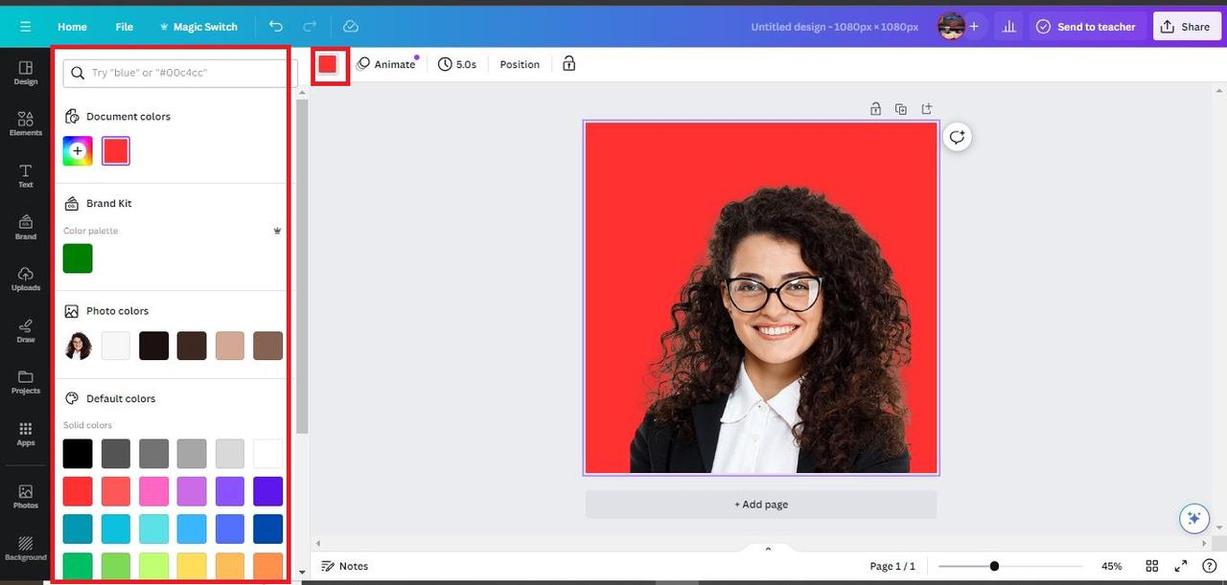Select black default color swatch
Image resolution: width=1227 pixels, height=585 pixels.
[78, 454]
